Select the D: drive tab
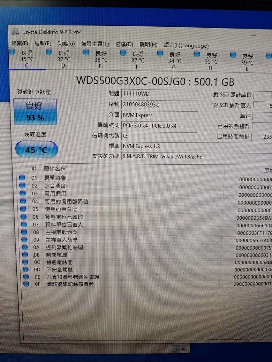272x362 pixels. (x=64, y=60)
